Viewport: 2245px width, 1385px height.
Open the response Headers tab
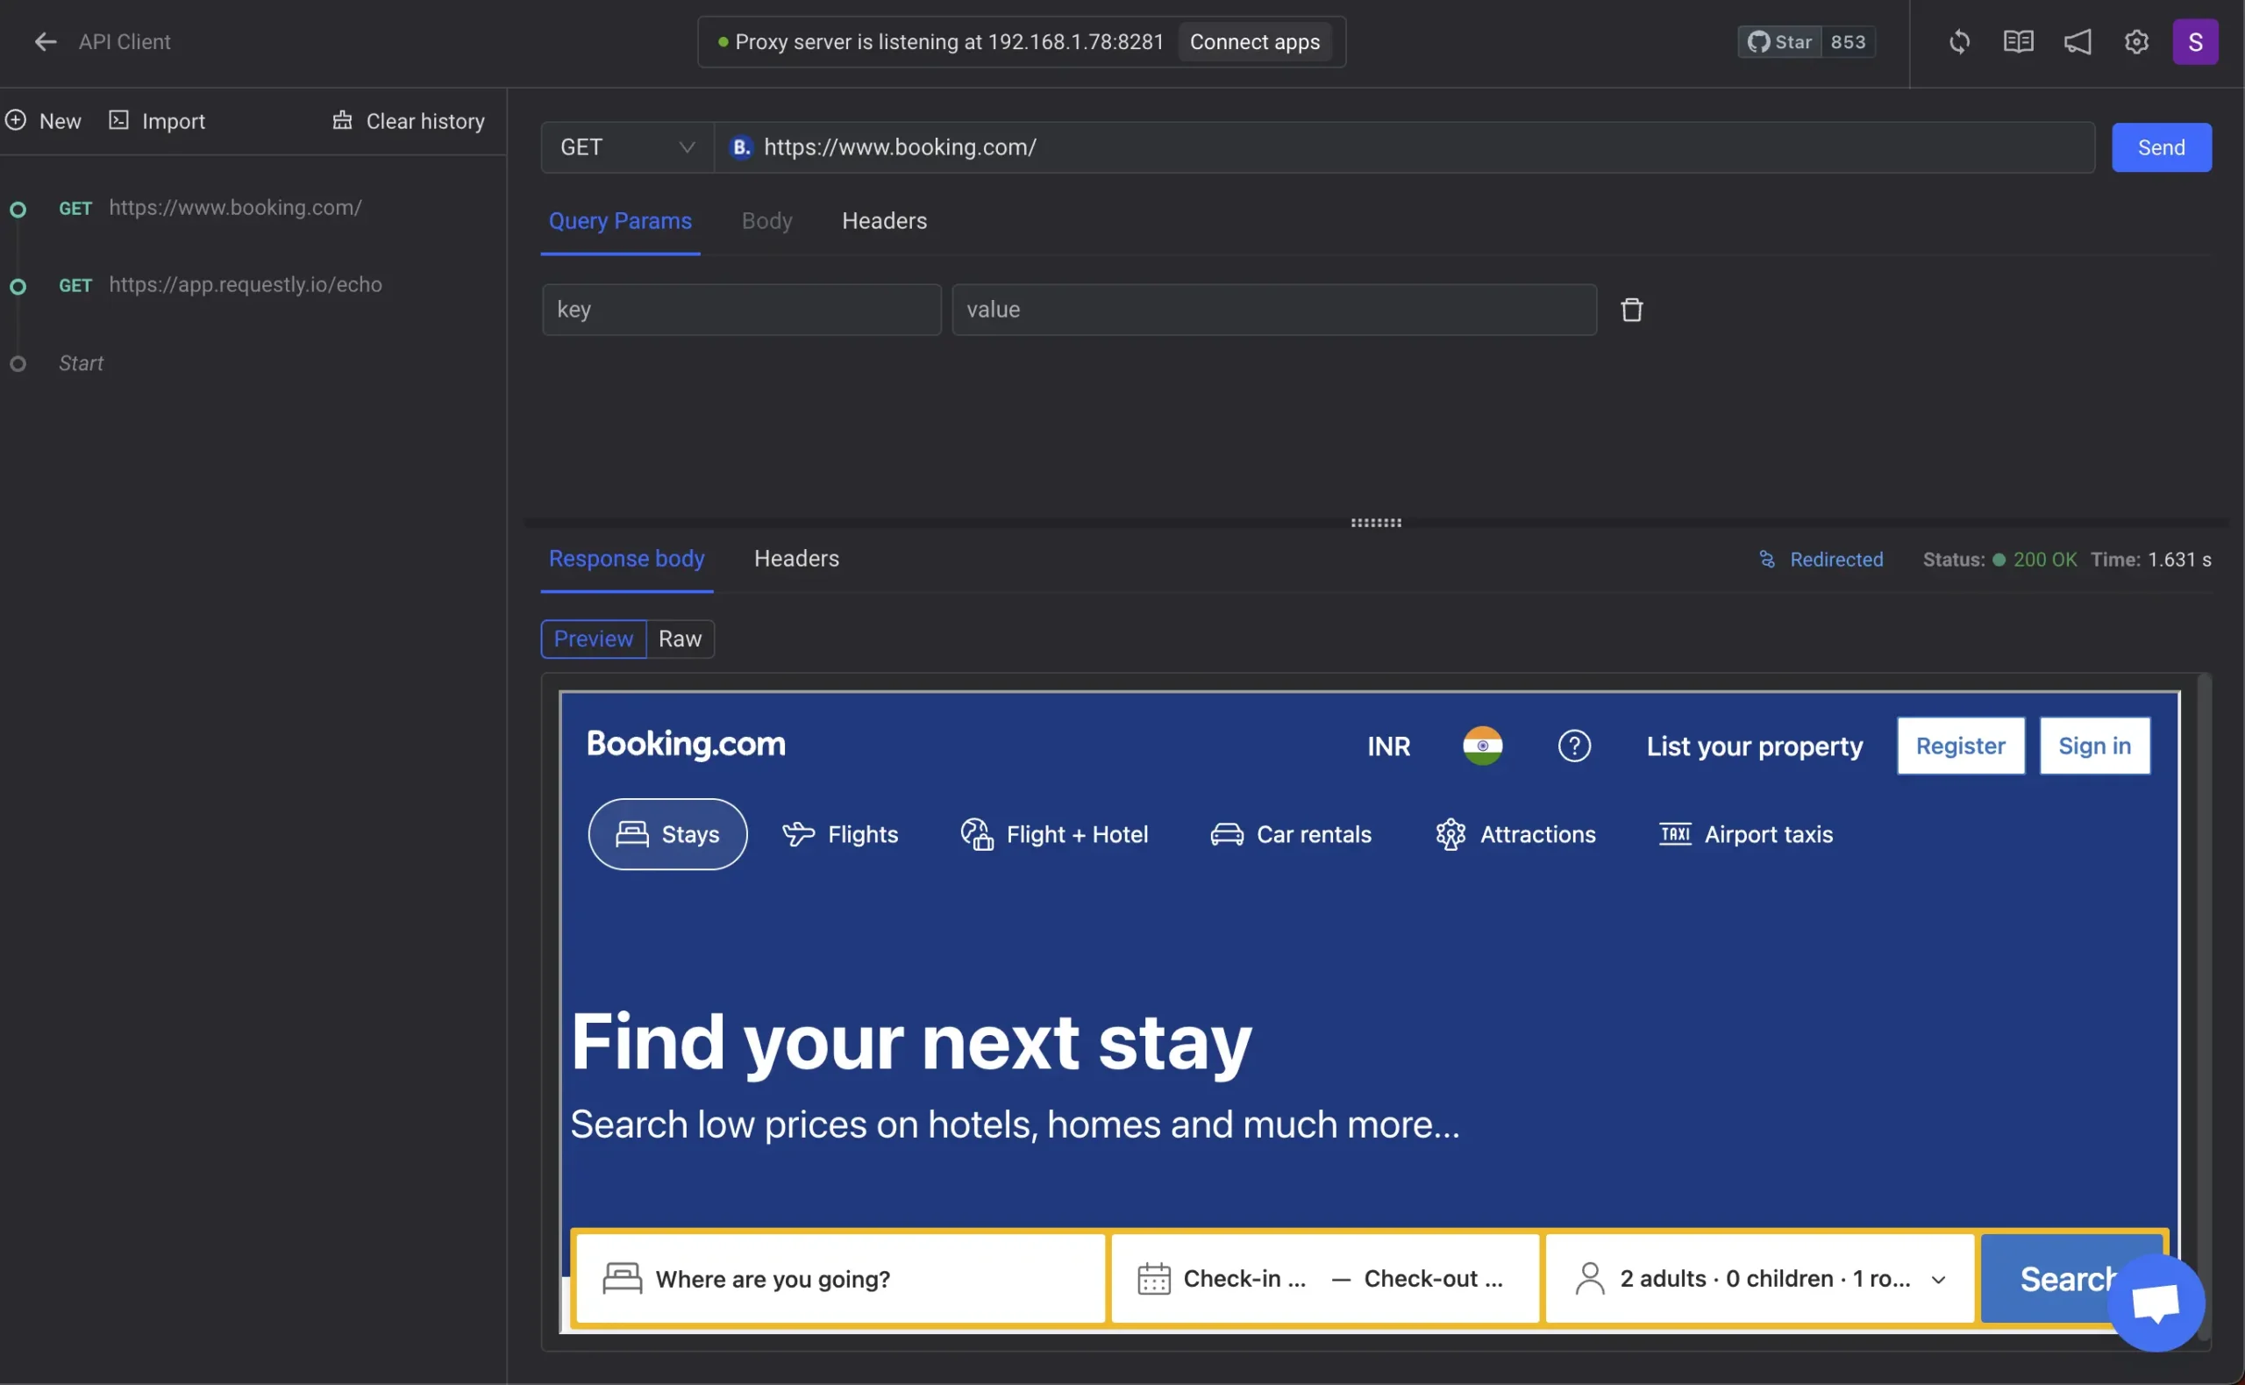coord(795,559)
